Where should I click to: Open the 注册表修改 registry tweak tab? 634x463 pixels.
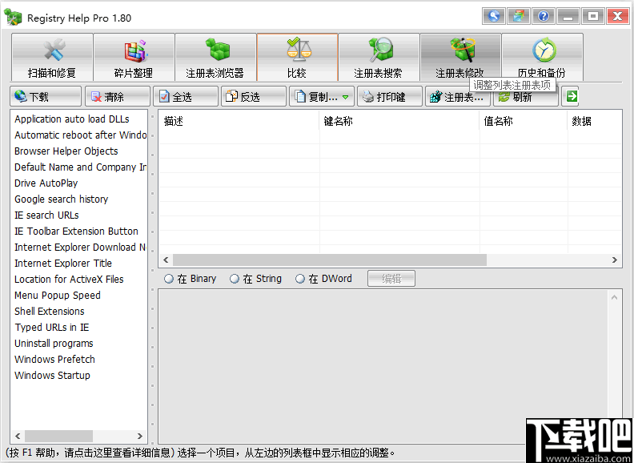pyautogui.click(x=460, y=57)
